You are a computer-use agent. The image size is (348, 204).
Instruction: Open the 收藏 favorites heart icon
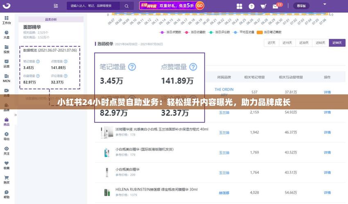[x=7, y=165]
